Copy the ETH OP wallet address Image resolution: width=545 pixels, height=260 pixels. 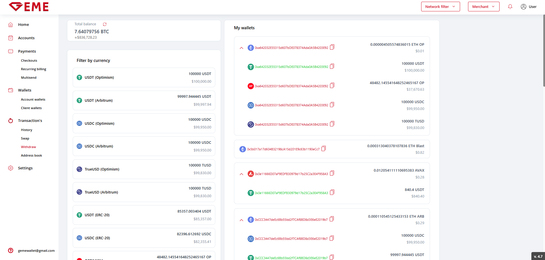(x=332, y=47)
